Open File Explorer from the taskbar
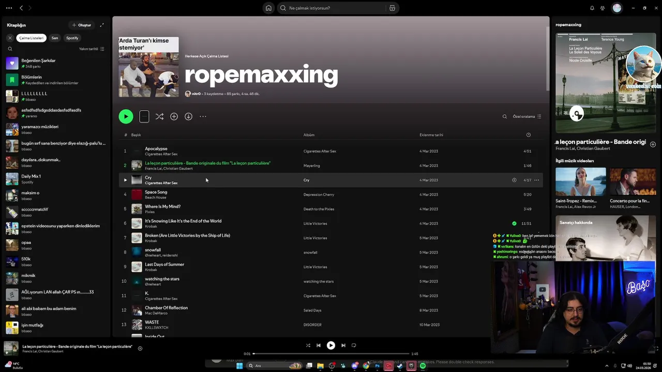 pyautogui.click(x=320, y=366)
